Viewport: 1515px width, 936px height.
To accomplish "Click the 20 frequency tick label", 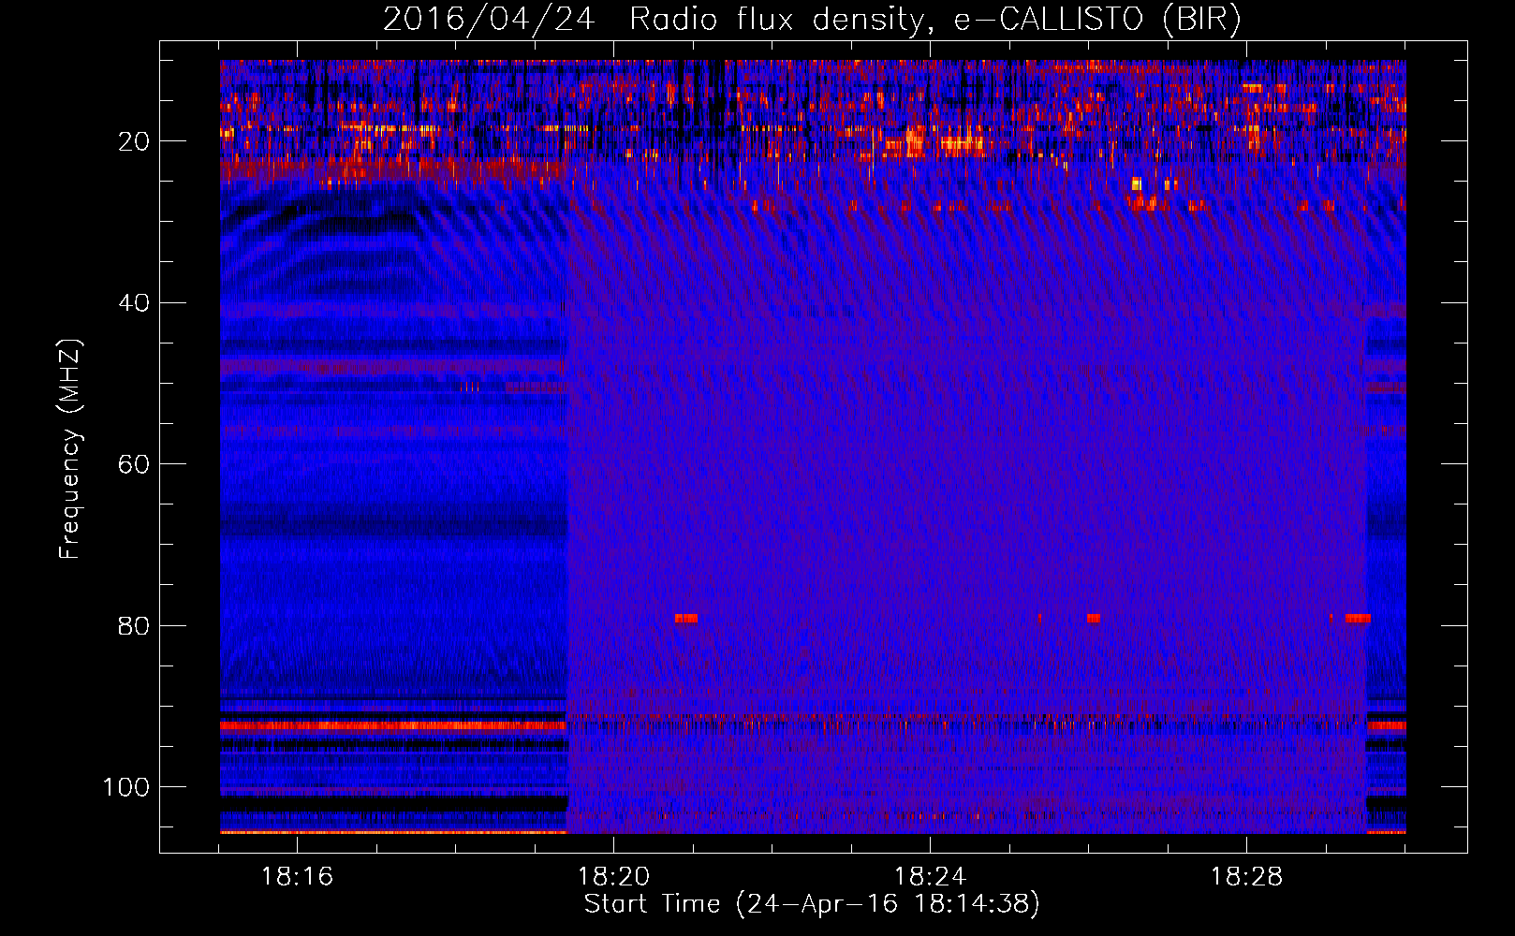I will 134,141.
